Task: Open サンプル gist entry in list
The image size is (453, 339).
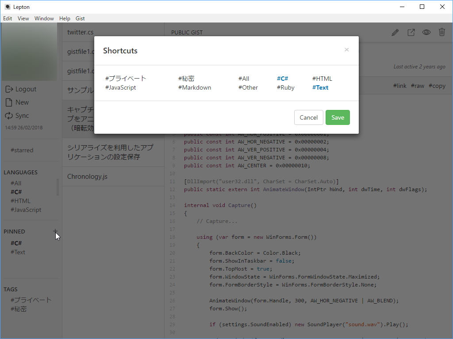Action: [x=78, y=90]
